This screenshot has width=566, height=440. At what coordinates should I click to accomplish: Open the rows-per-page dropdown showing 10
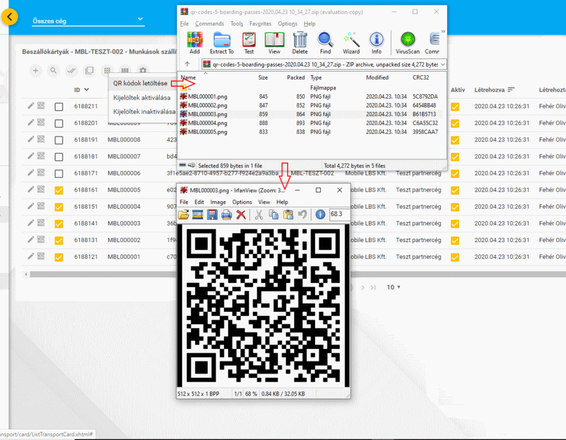(x=394, y=287)
